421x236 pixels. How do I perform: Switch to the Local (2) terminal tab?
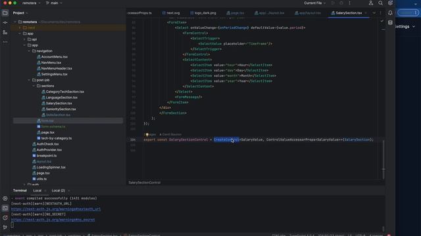[59, 191]
